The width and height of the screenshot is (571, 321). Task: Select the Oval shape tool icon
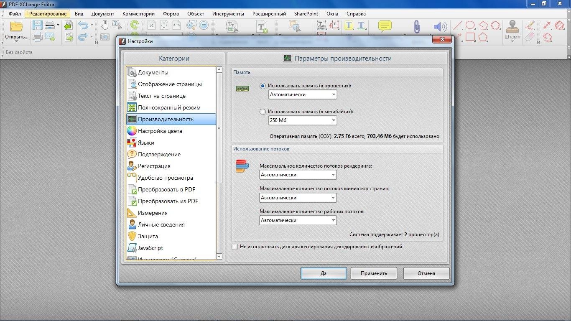pos(470,25)
